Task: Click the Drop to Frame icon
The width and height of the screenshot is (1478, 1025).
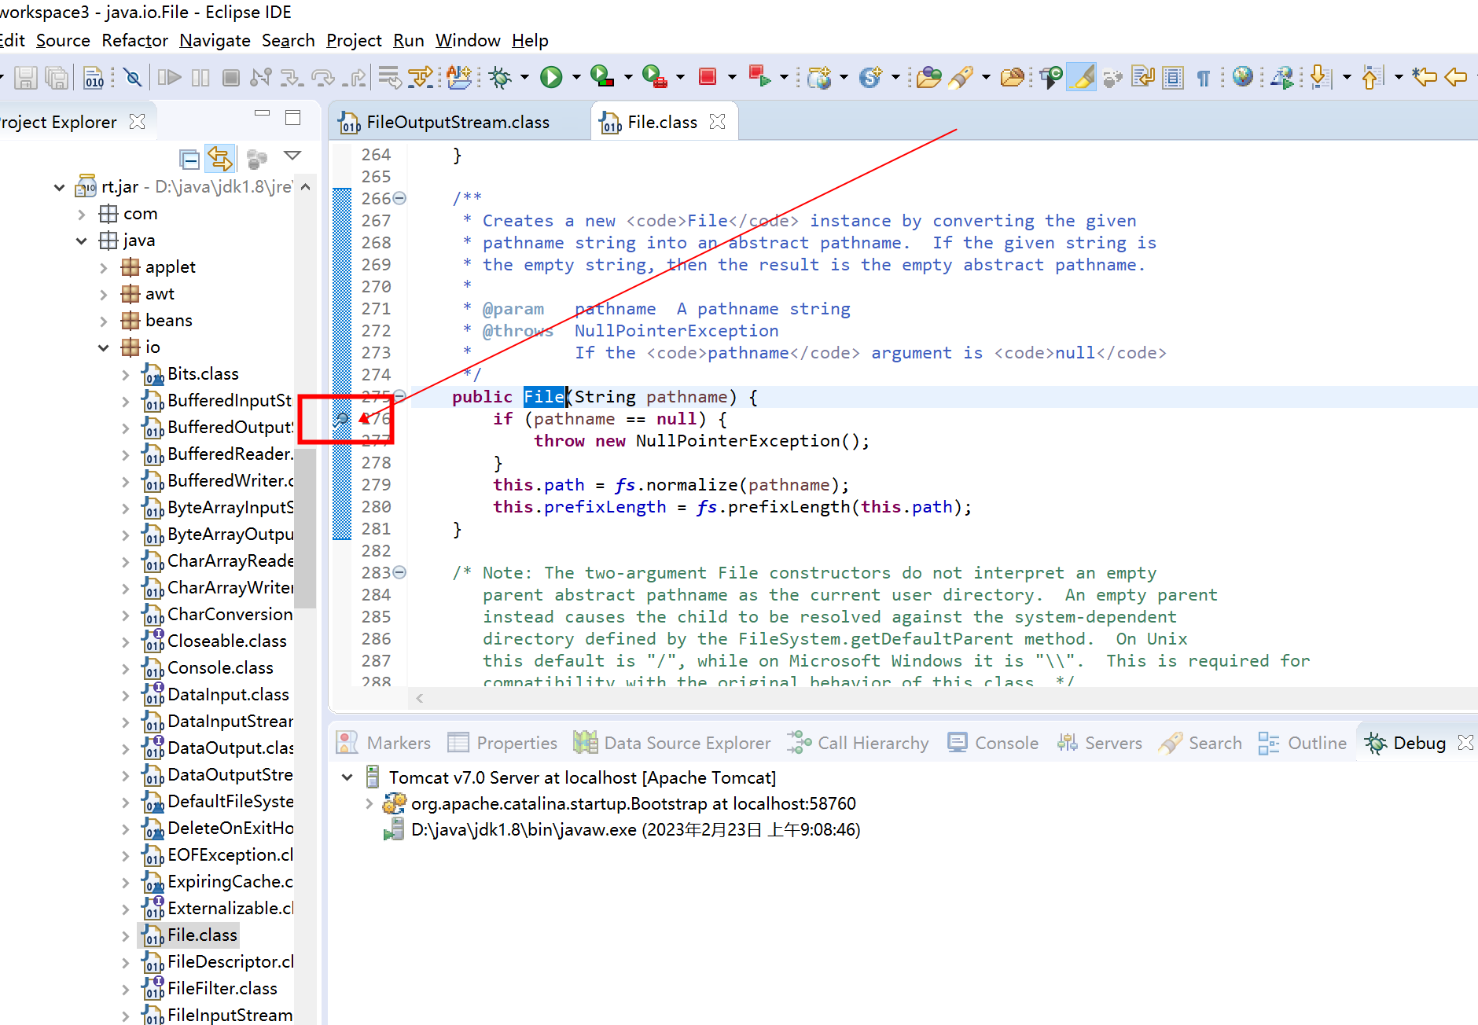Action: pyautogui.click(x=390, y=77)
